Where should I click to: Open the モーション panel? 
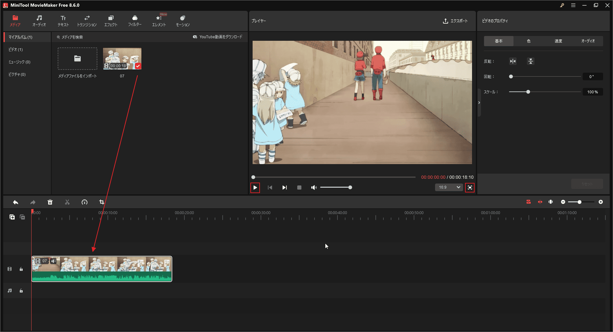pyautogui.click(x=182, y=20)
